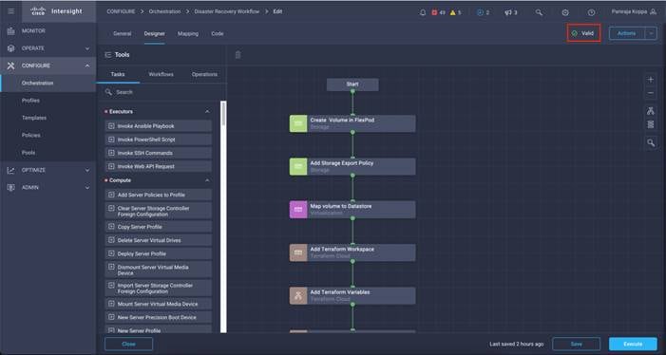
Task: Zoom in the canvas with plus
Action: click(650, 80)
